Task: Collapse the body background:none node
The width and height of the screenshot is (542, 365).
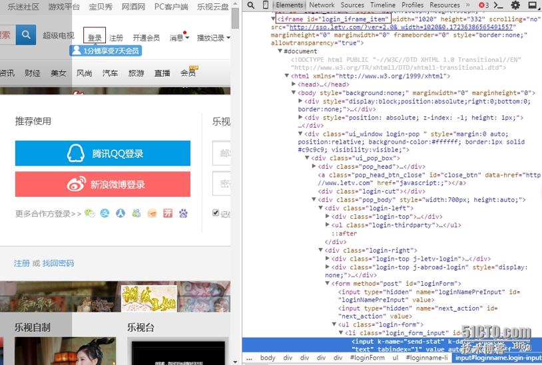Action: pos(294,92)
